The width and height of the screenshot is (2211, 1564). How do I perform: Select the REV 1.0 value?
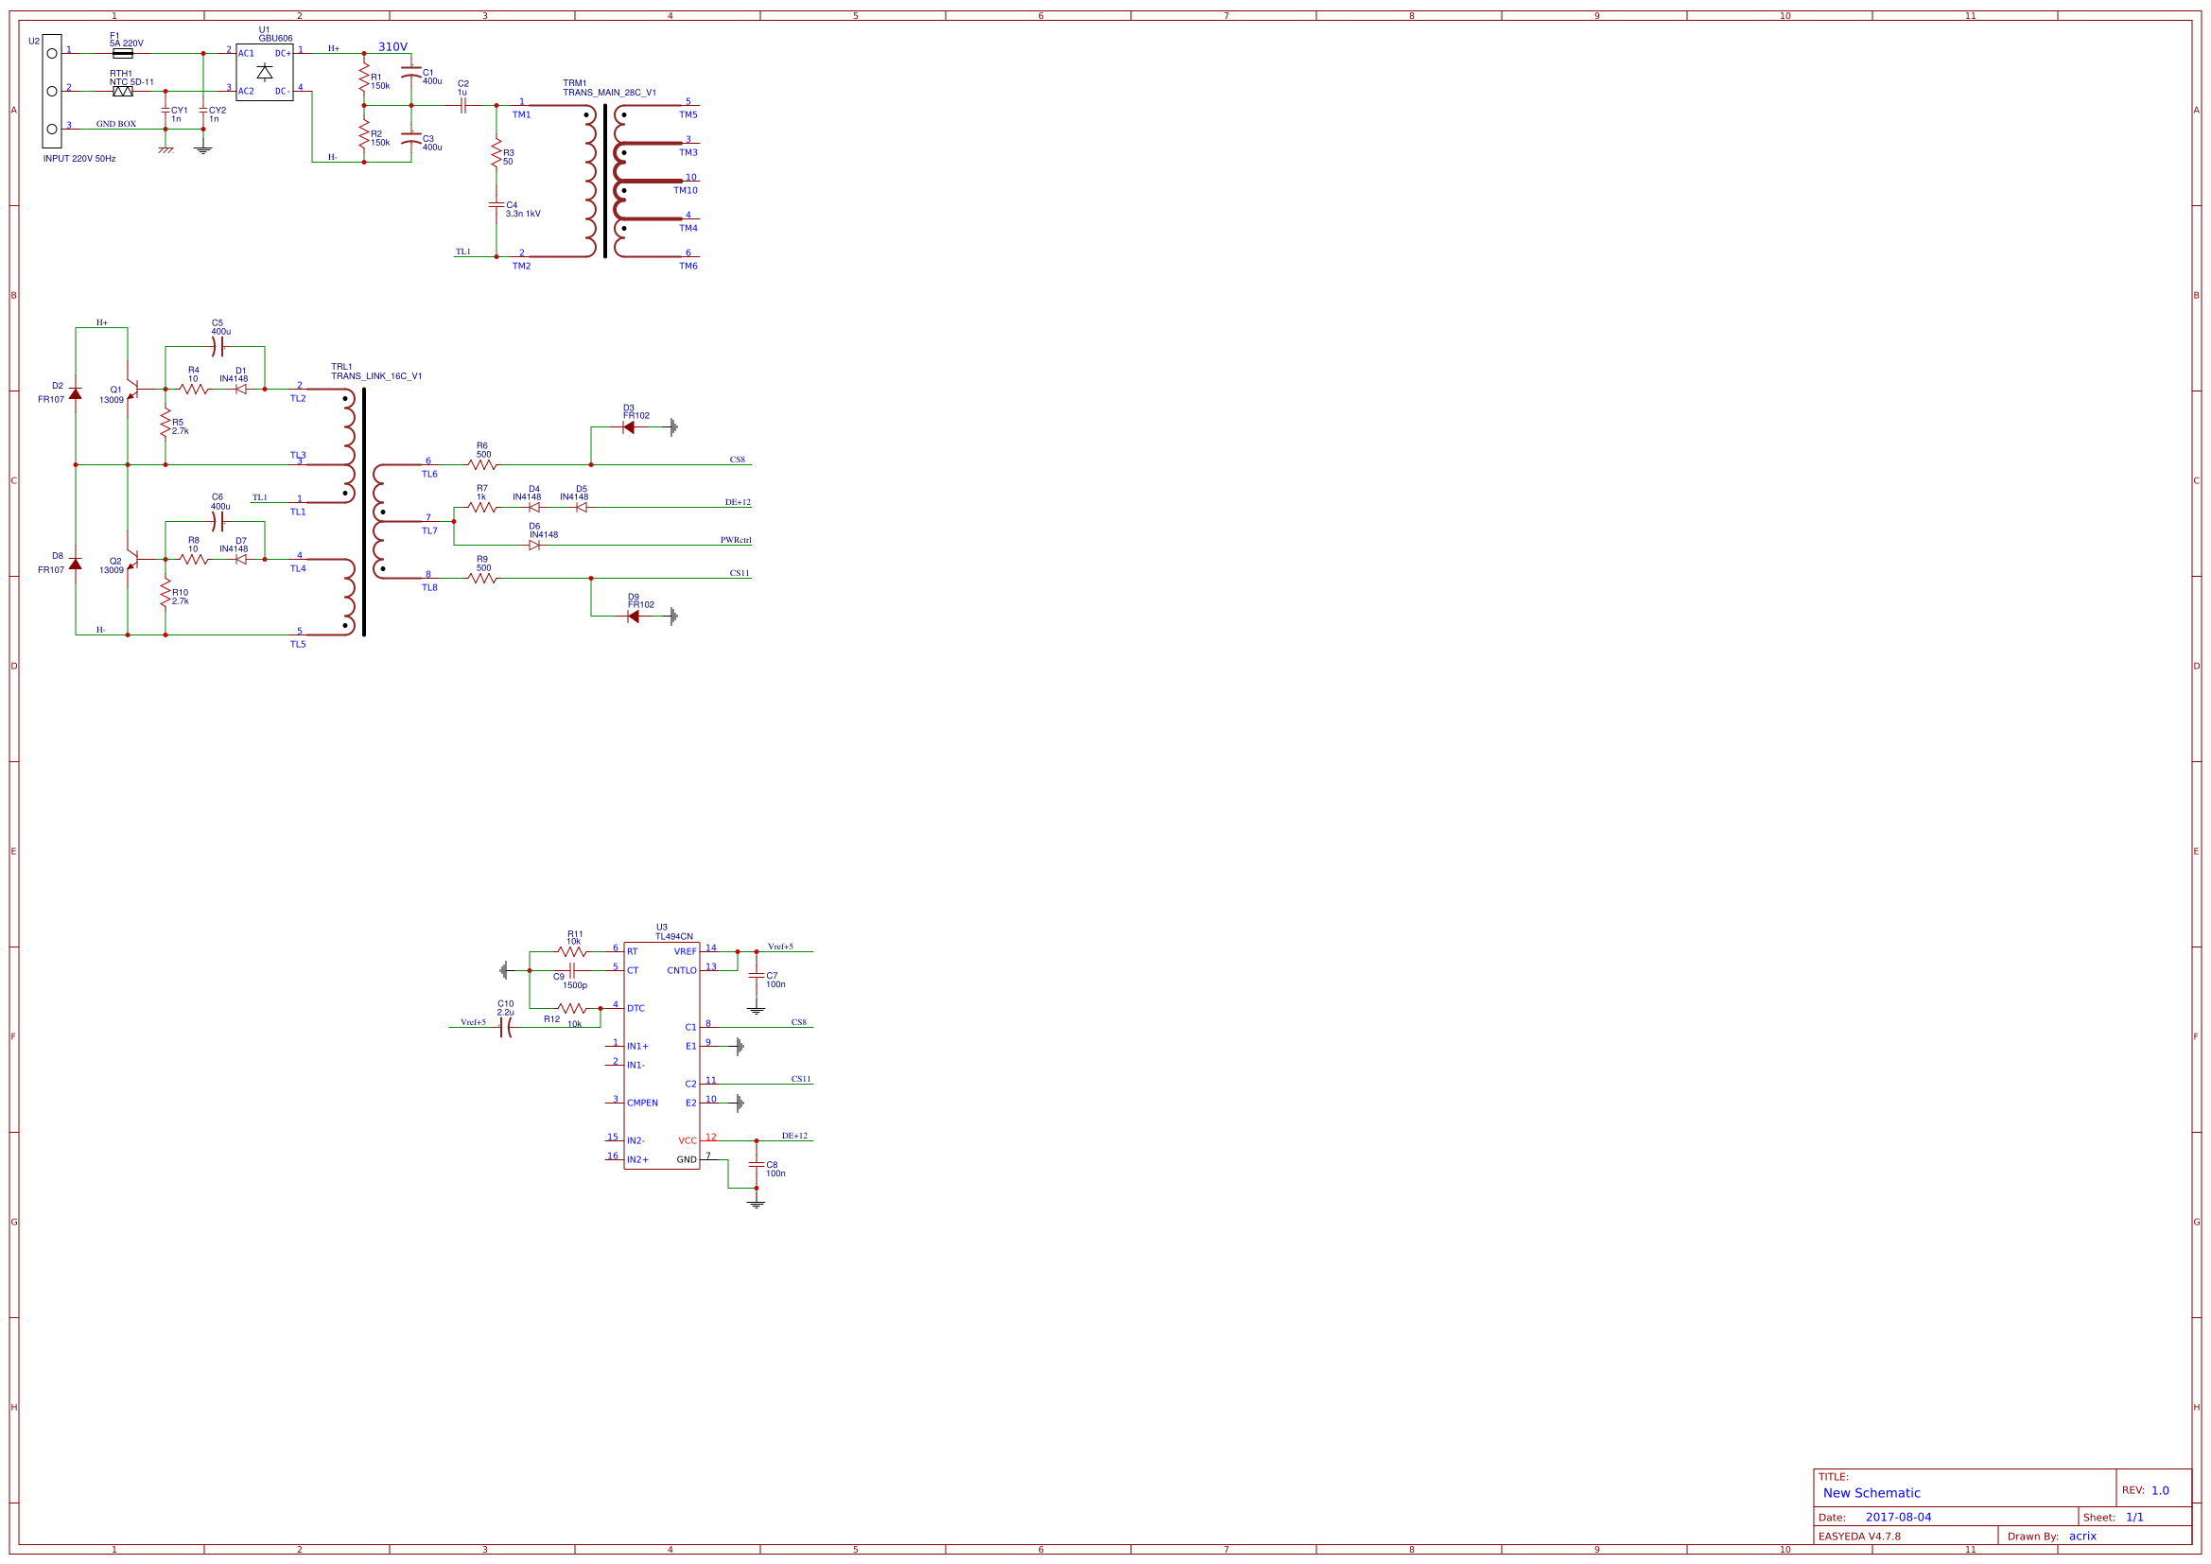click(x=2160, y=1490)
